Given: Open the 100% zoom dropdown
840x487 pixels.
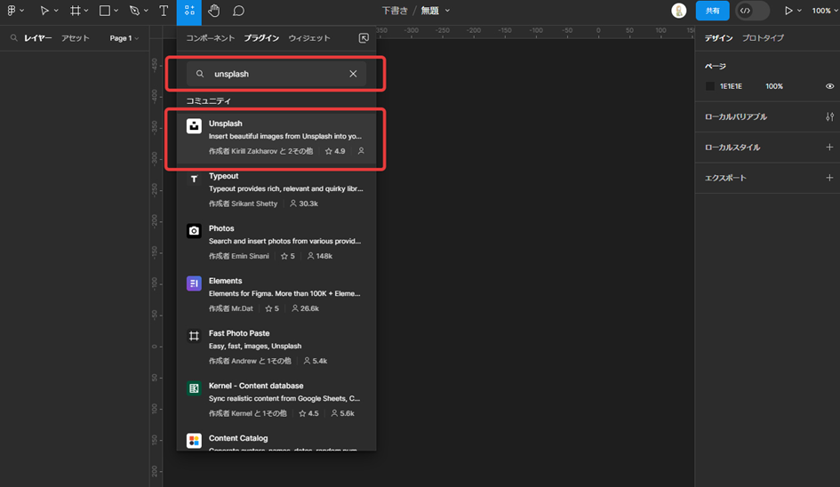Looking at the screenshot, I should coord(825,11).
